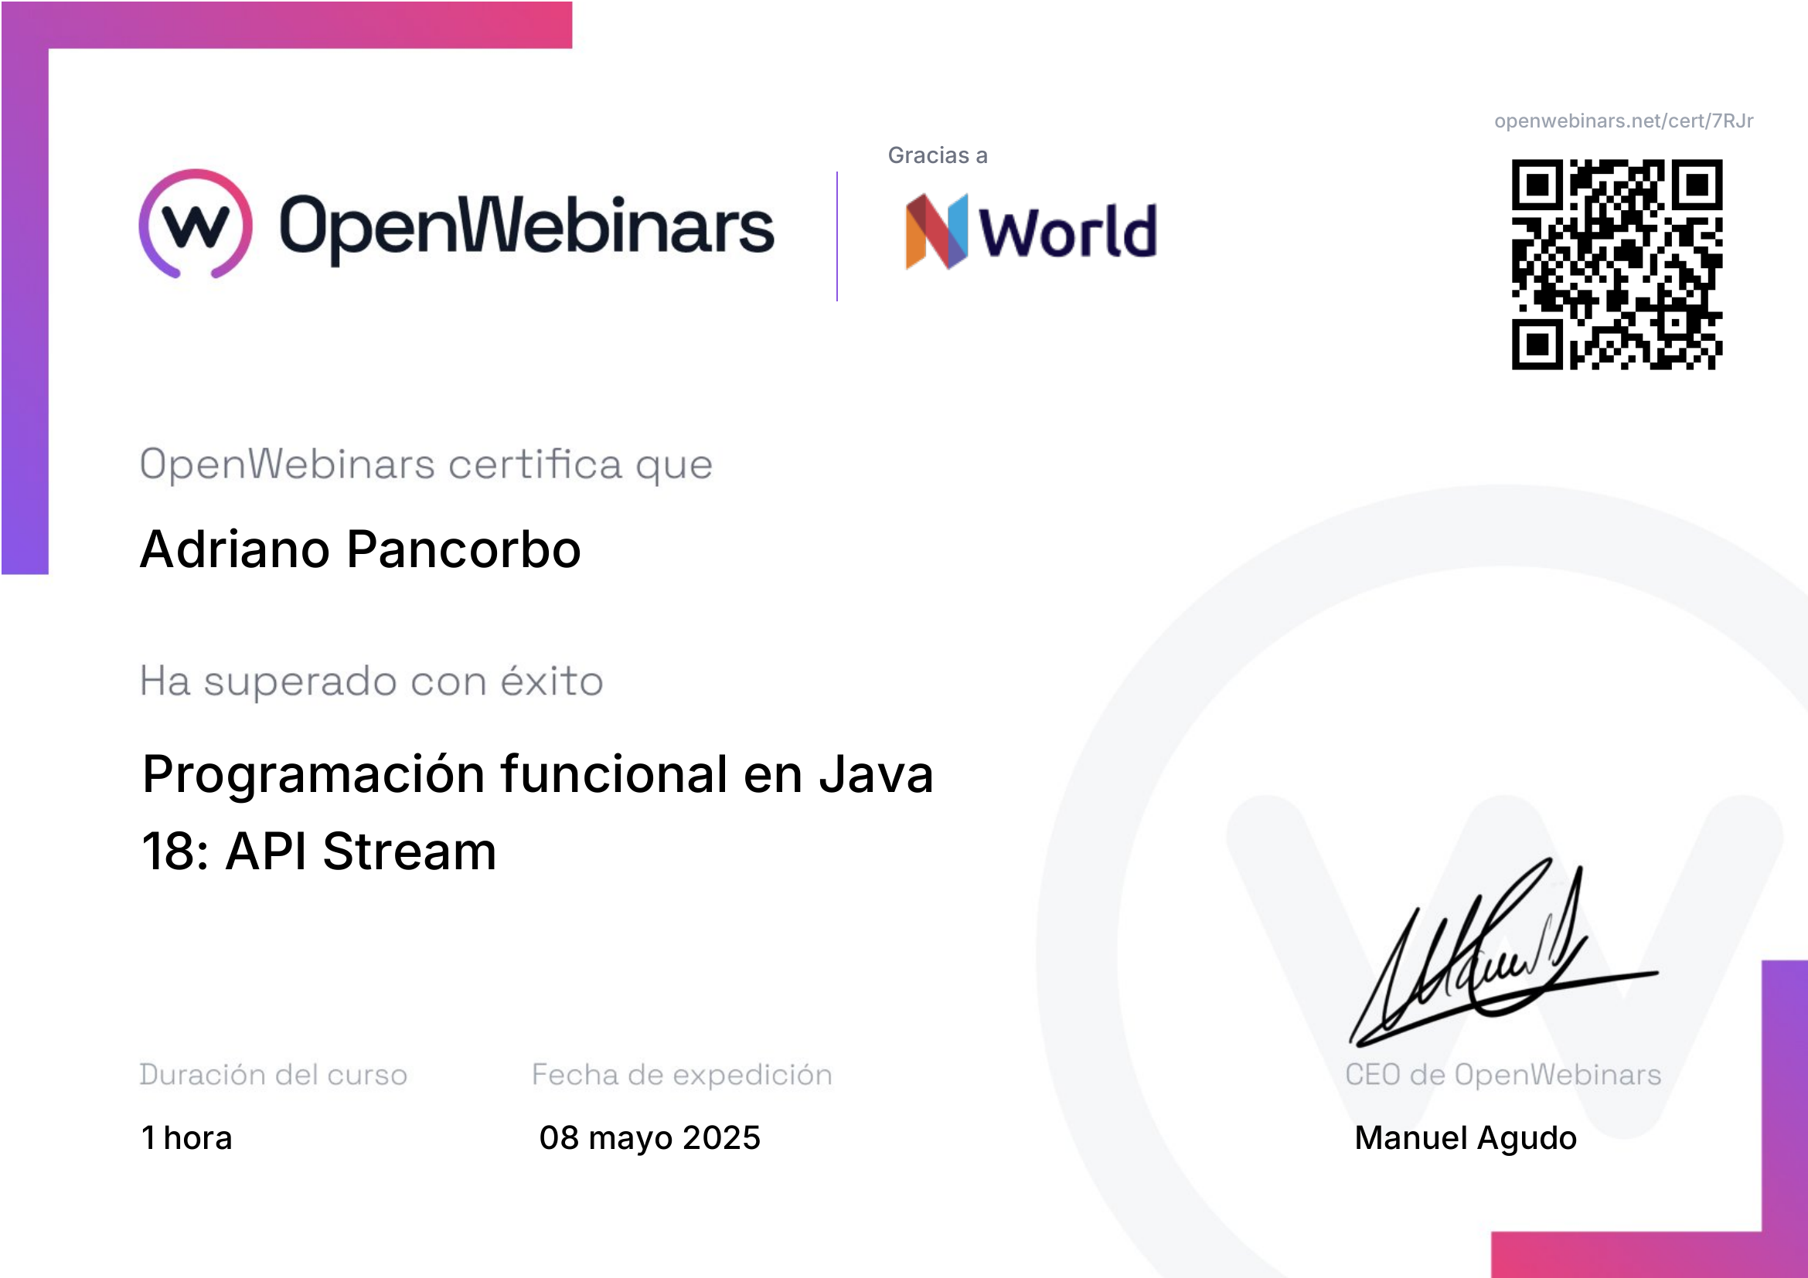
Task: Click the World wordmark next to N logo
Action: click(1067, 231)
